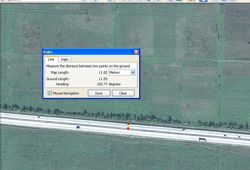Click the upper red endpoint of the ruler line
This screenshot has height=170, width=250.
(x=128, y=124)
